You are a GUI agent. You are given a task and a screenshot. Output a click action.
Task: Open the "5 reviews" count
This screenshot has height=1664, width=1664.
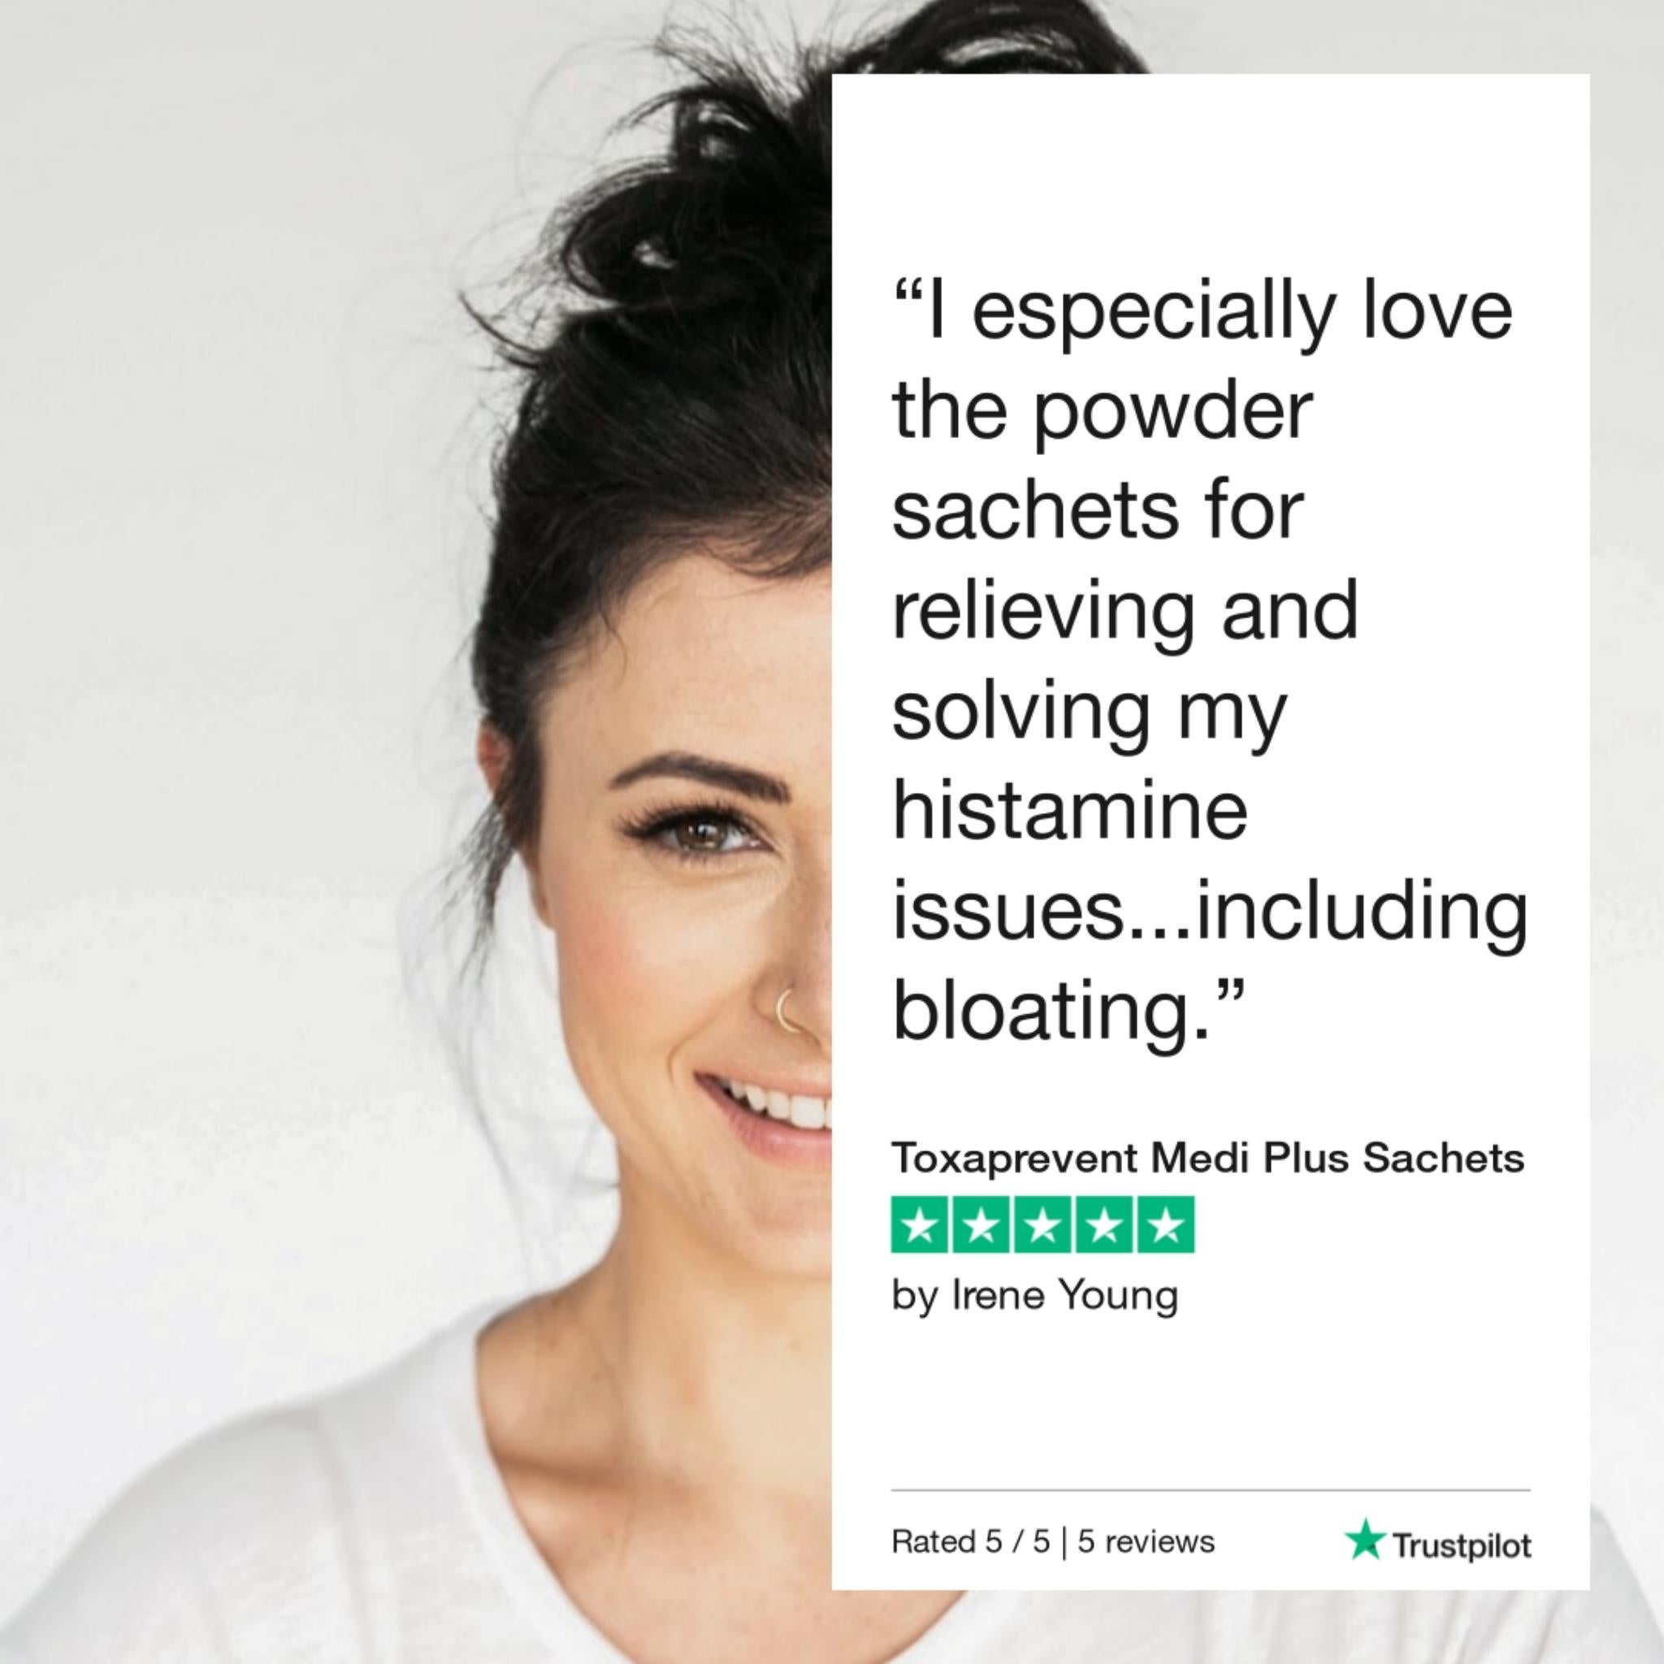click(x=1146, y=1541)
